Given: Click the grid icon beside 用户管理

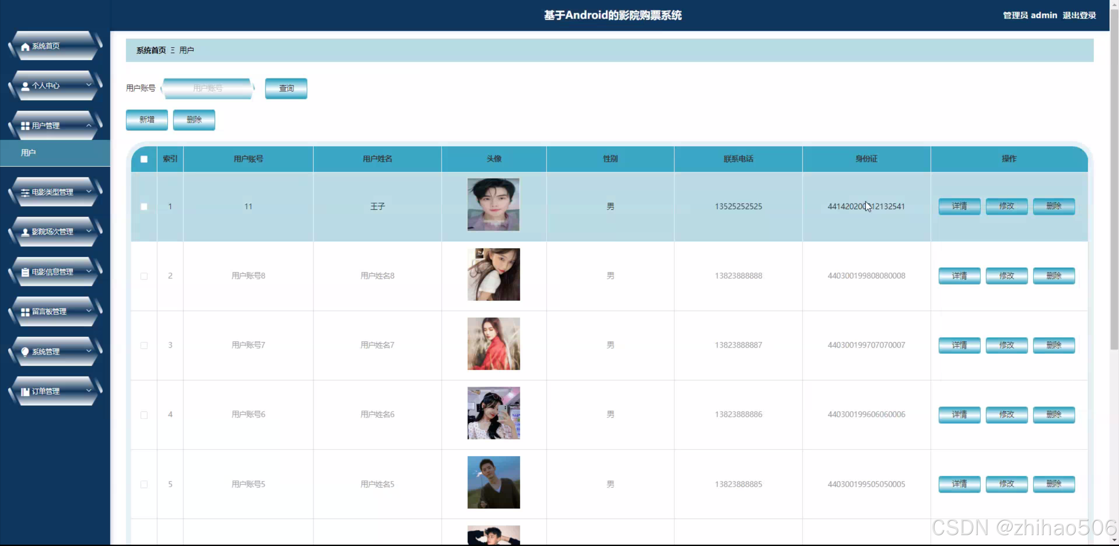Looking at the screenshot, I should [x=25, y=126].
